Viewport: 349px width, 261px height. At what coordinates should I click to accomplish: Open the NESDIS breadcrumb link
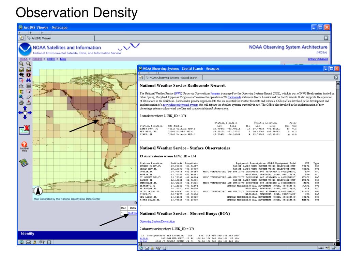pyautogui.click(x=37, y=59)
